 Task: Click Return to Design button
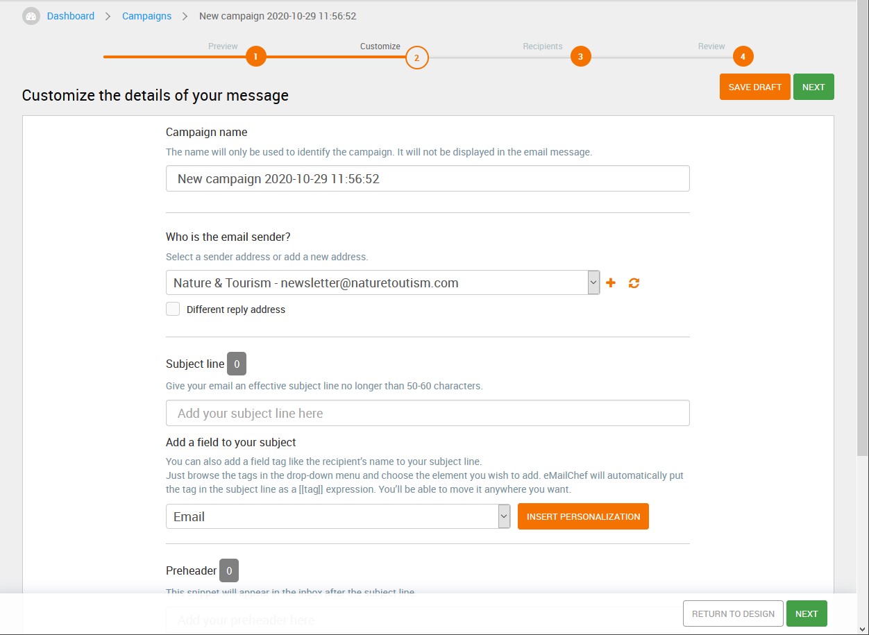coord(733,613)
